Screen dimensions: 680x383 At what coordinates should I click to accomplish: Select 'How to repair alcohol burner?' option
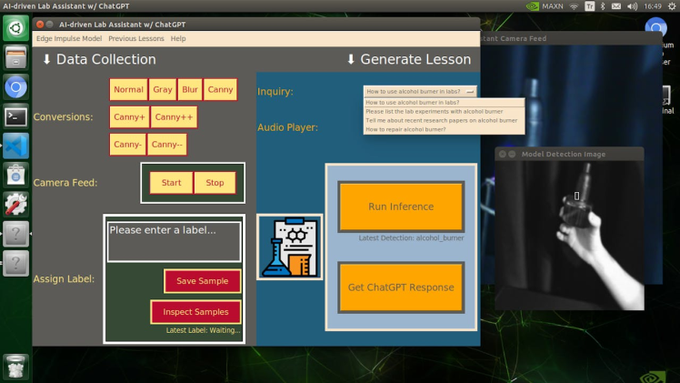point(444,129)
